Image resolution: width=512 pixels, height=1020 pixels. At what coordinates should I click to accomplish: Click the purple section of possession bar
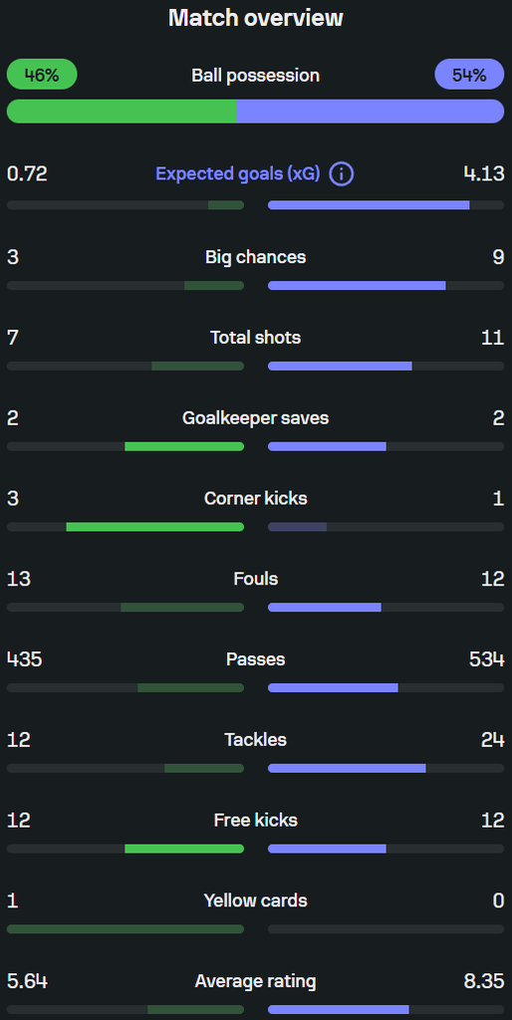click(371, 112)
